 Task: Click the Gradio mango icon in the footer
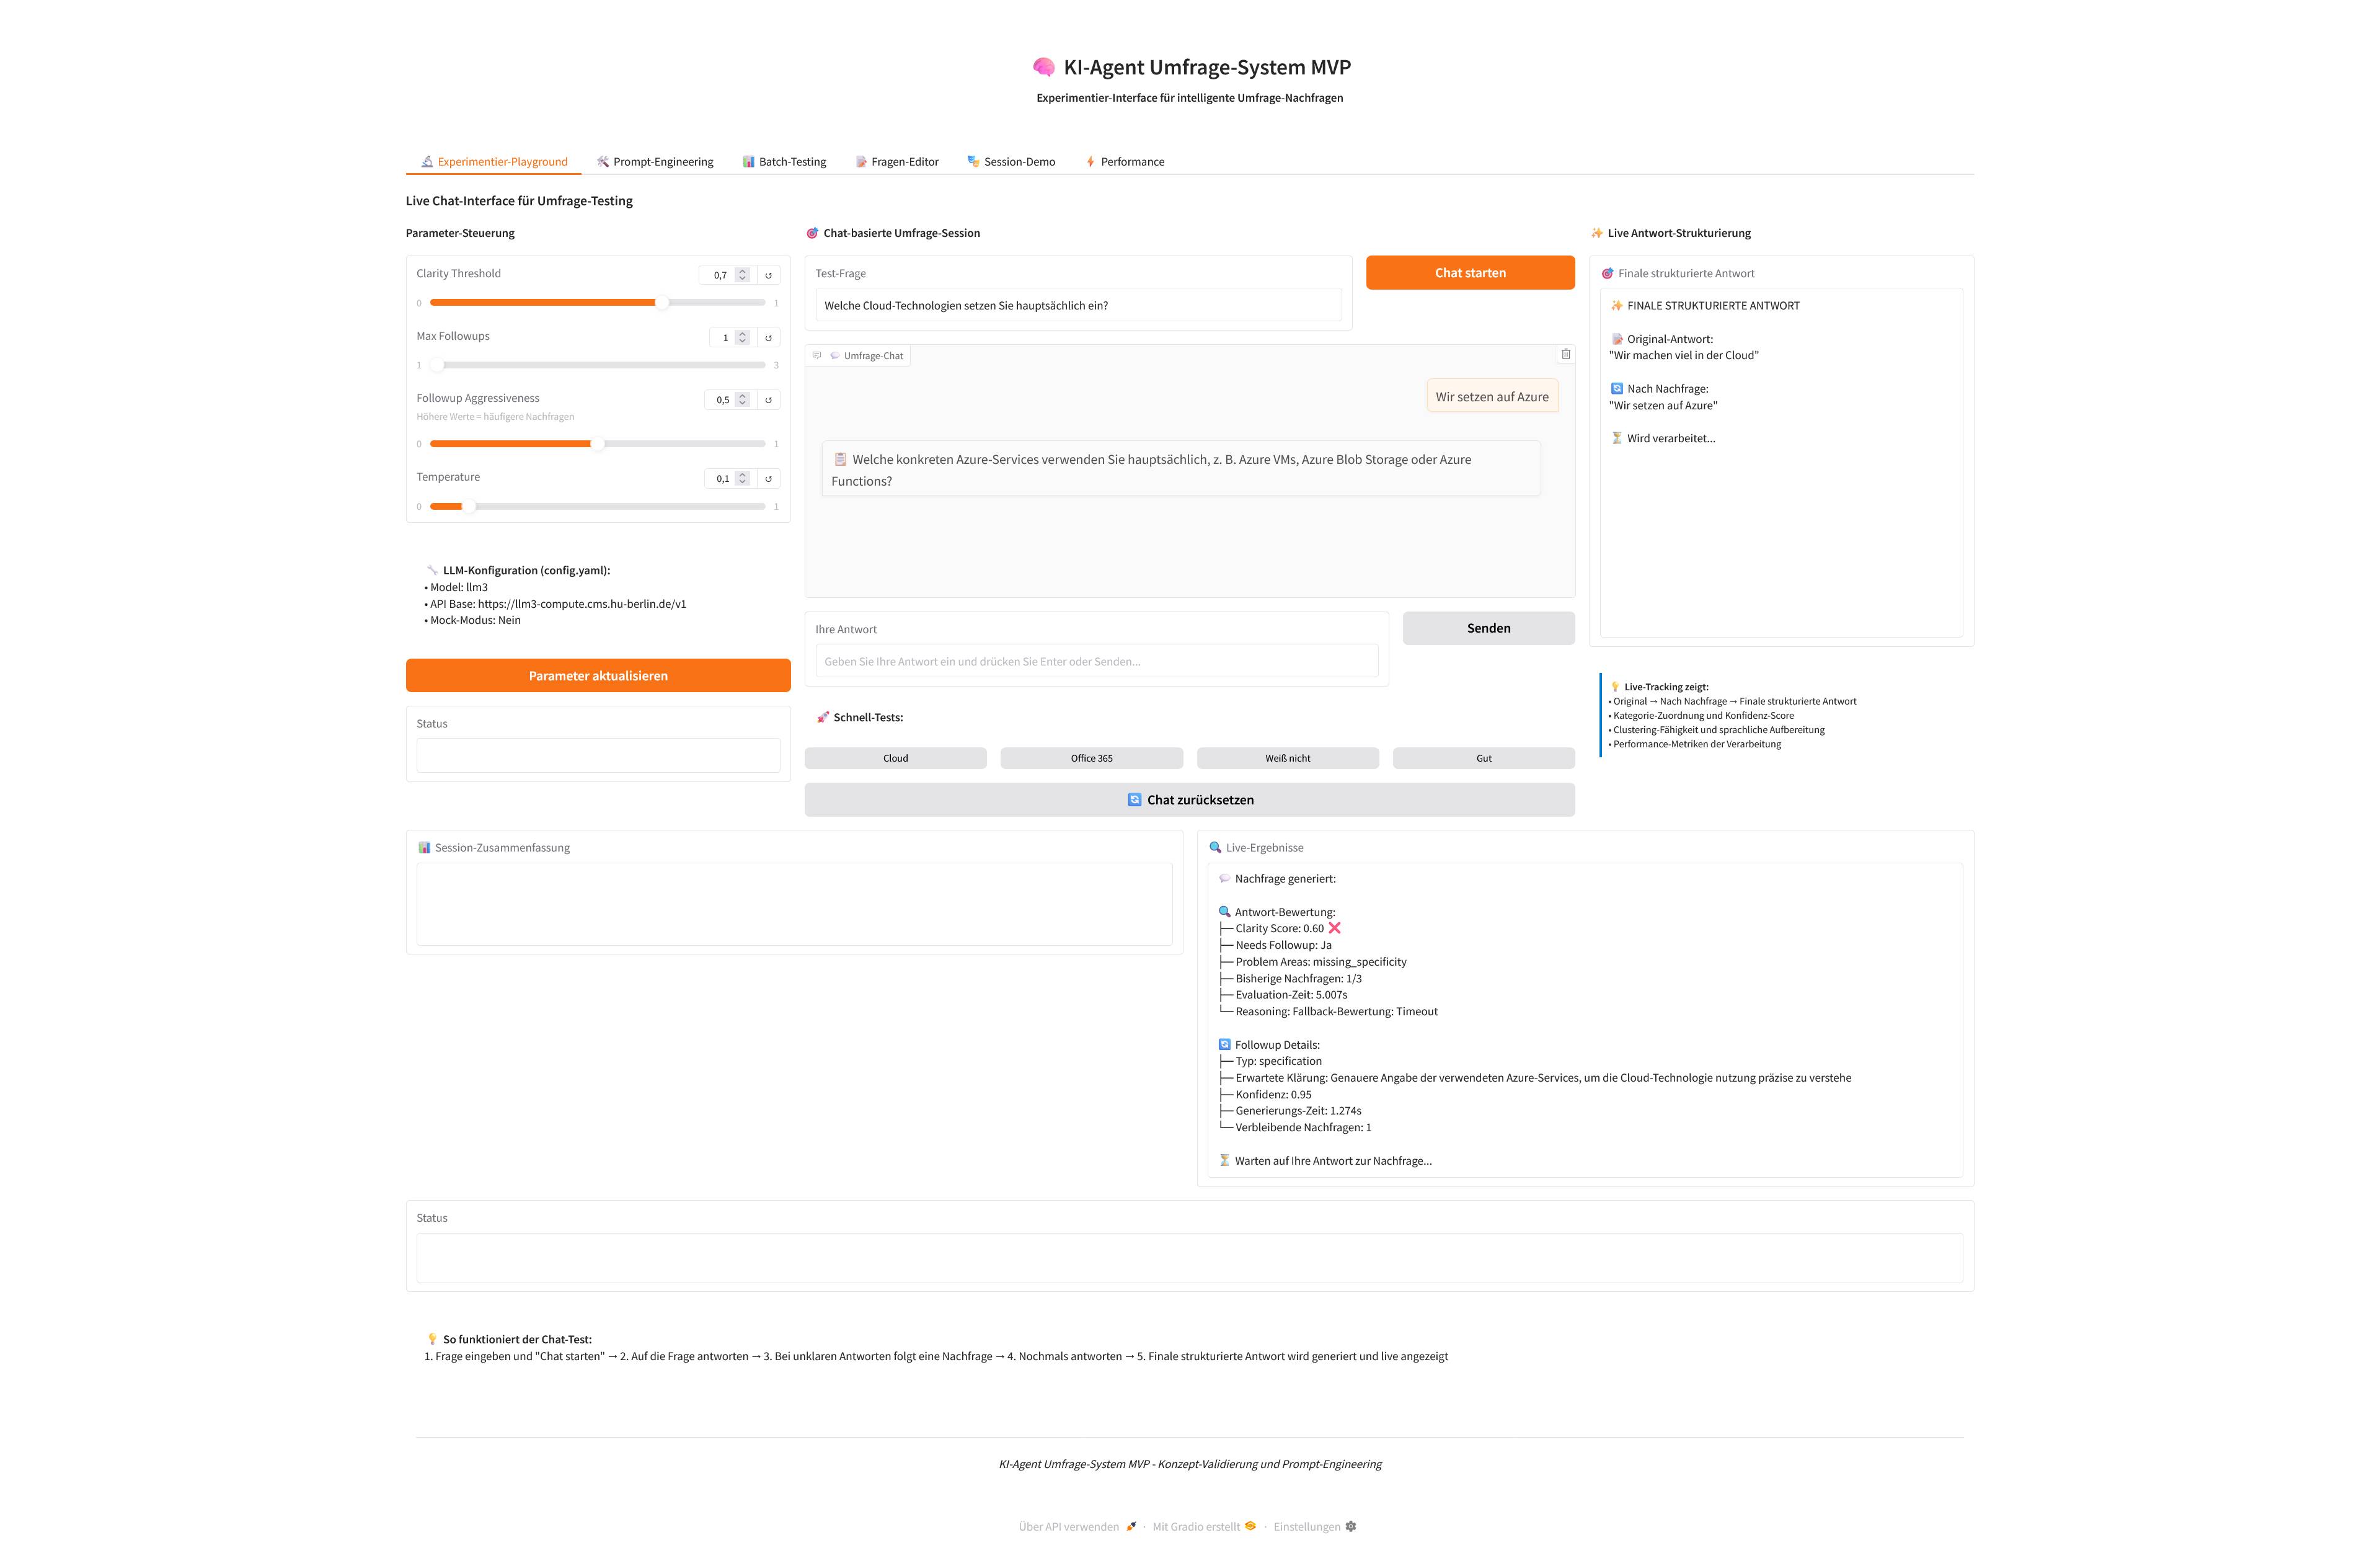pos(1250,1526)
